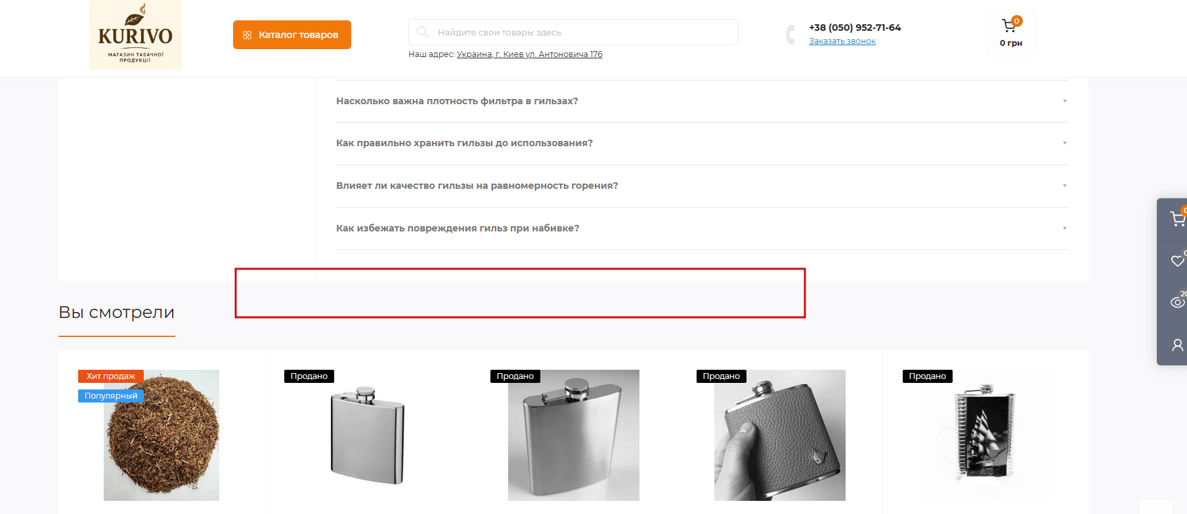The image size is (1187, 514).
Task: Open the header shopping cart icon
Action: 1009,26
